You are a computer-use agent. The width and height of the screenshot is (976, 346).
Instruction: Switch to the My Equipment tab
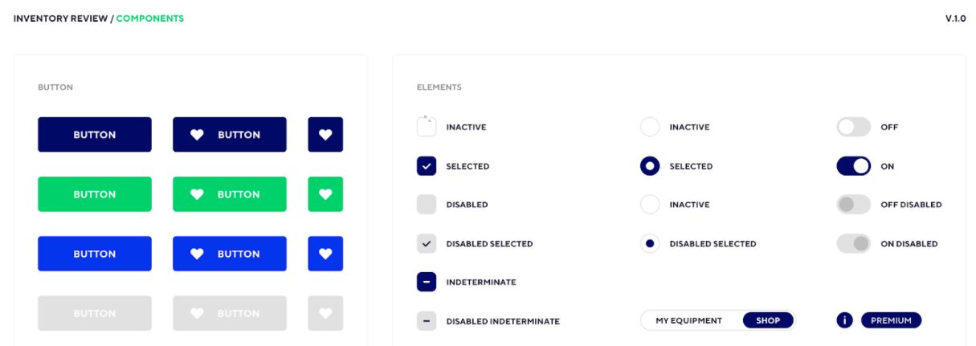(688, 320)
